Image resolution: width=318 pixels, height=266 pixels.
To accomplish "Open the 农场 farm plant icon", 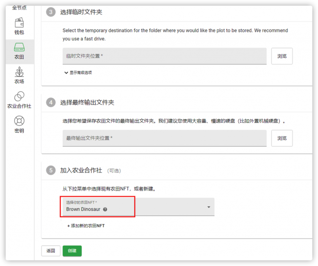I will click(x=19, y=72).
